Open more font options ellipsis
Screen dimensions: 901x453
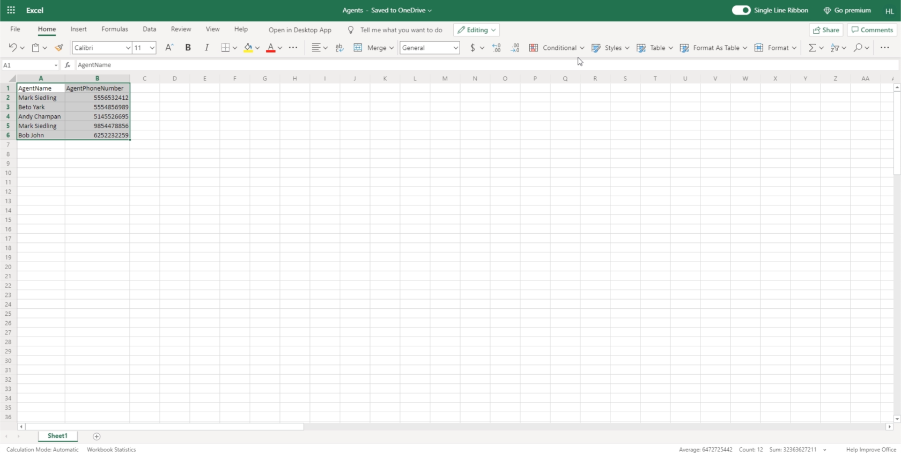click(293, 48)
